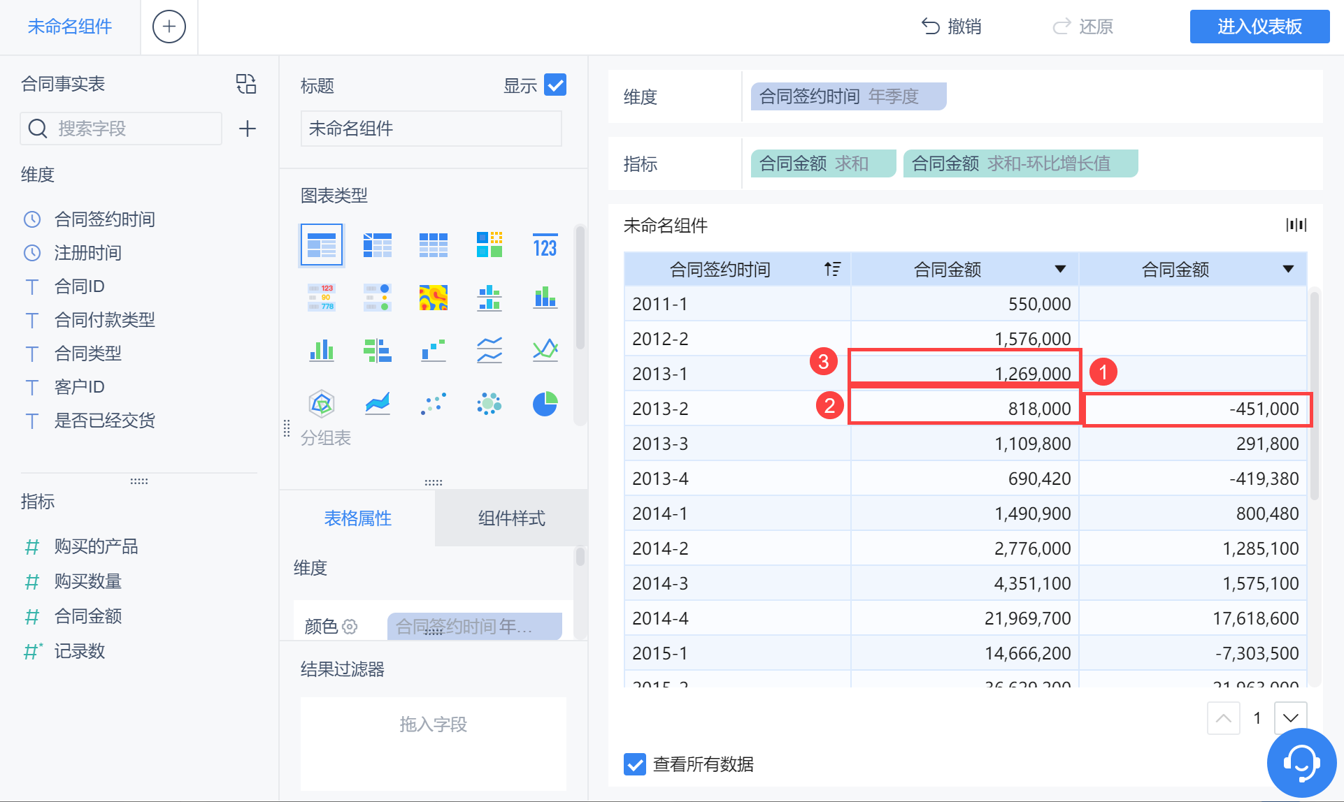
Task: Switch to the 表格属性 tab
Action: click(357, 518)
